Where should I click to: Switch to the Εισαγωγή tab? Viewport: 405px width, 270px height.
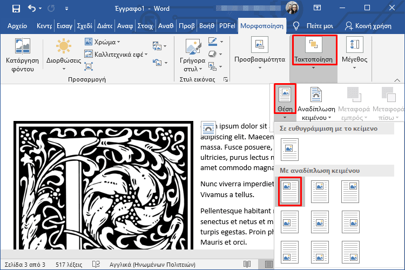coord(64,26)
